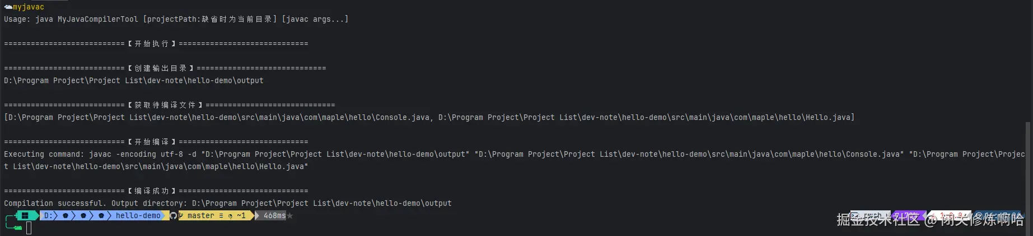The image size is (1033, 236).
Task: Click the git branch icon before master
Action: [181, 215]
